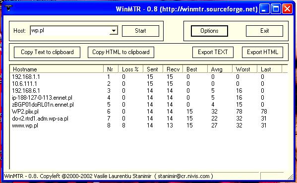Maximize the WinMTR window
The image size is (297, 183).
pyautogui.click(x=276, y=9)
